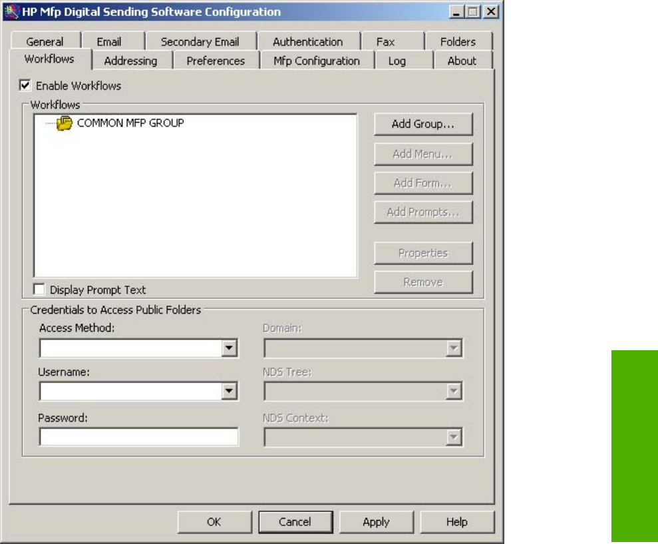Close the configuration window

[491, 11]
